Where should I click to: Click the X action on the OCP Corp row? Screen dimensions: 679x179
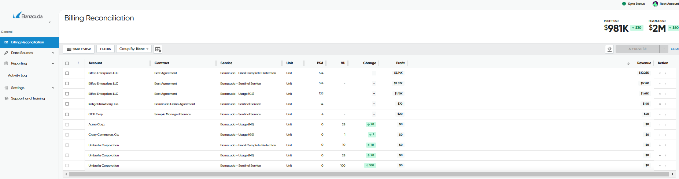(660, 114)
